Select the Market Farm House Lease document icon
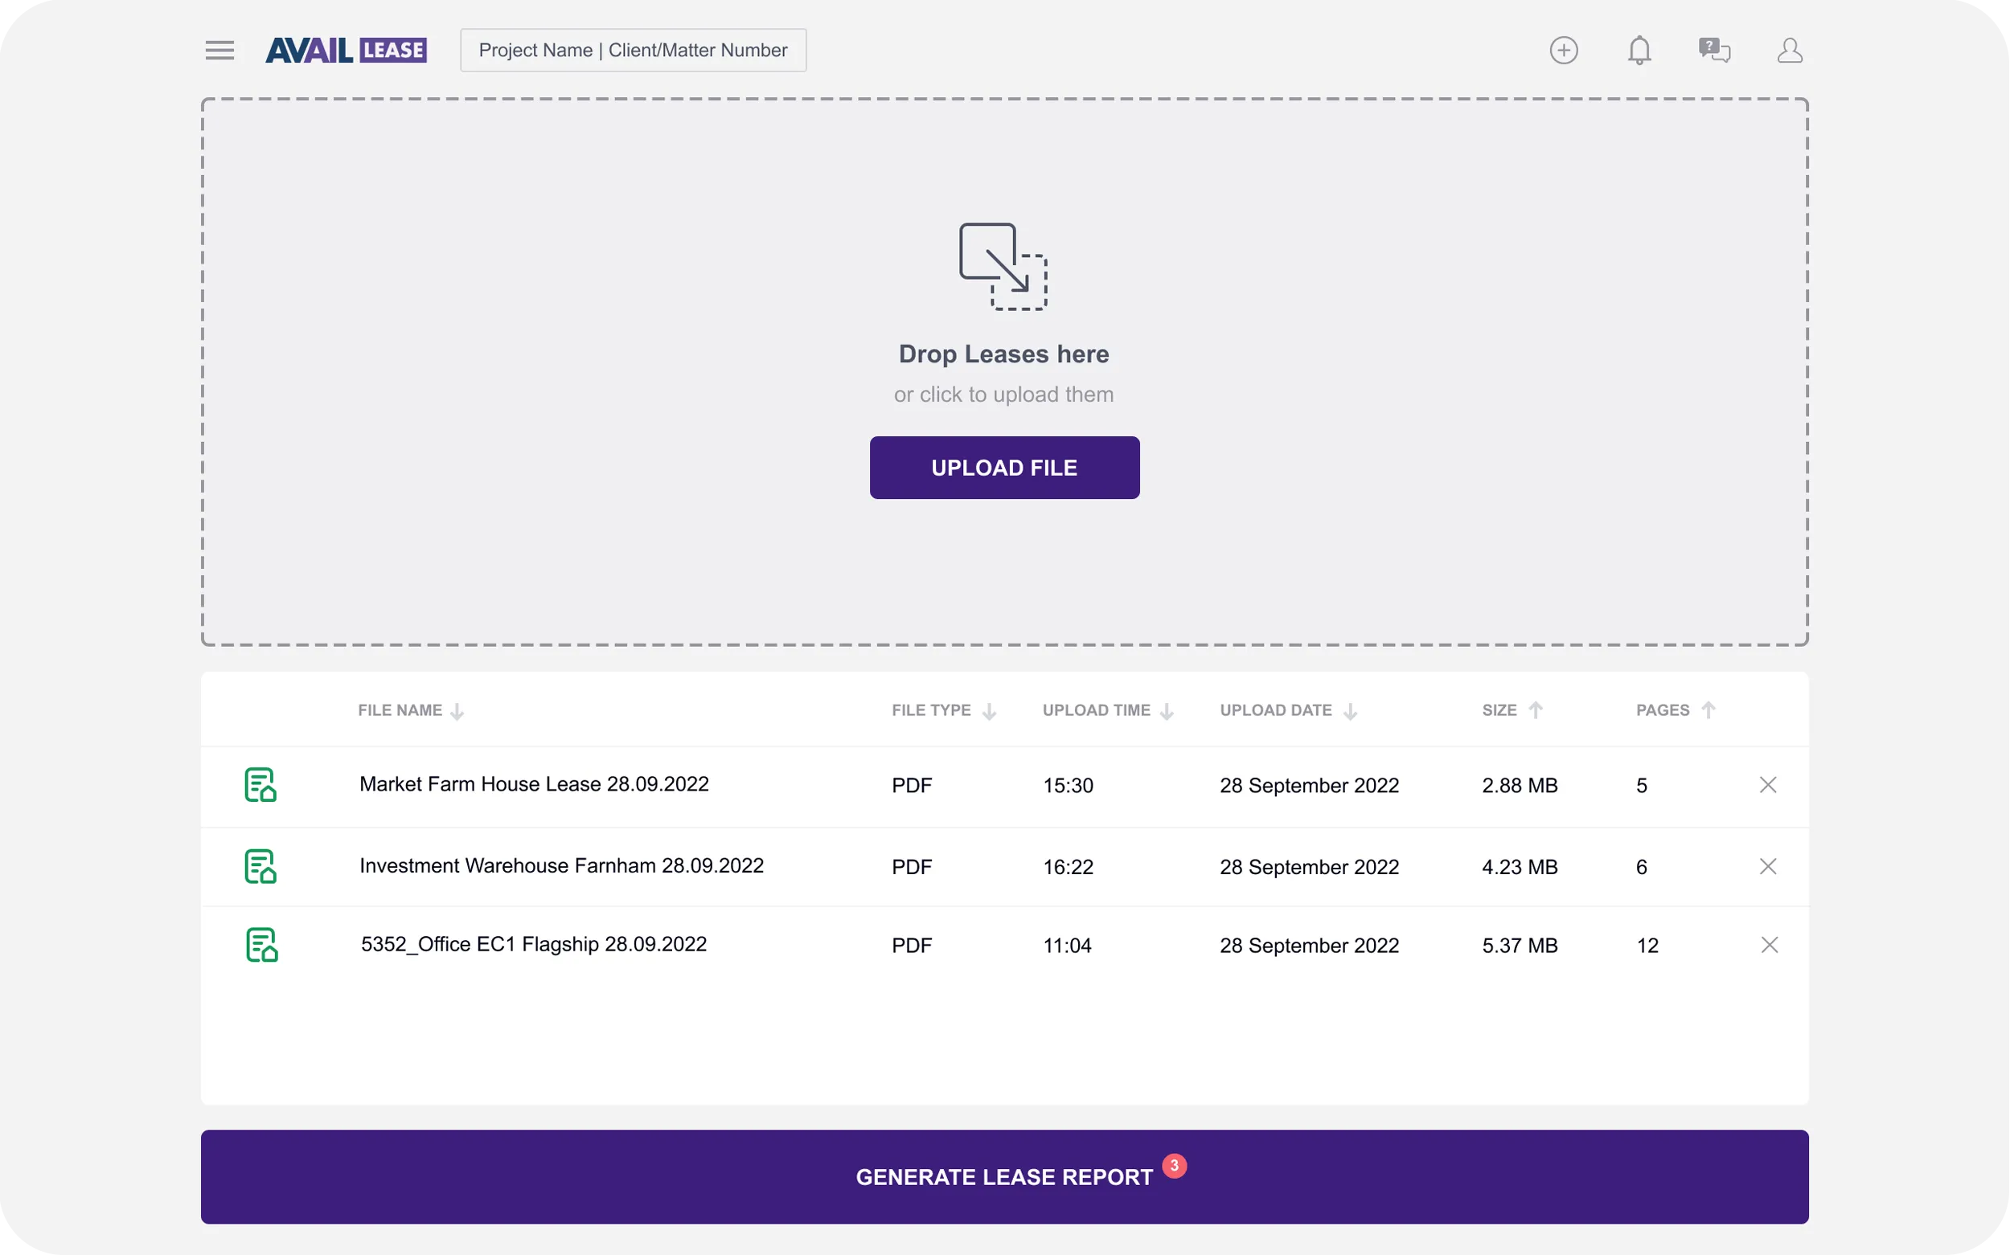The height and width of the screenshot is (1255, 2010). (x=260, y=785)
